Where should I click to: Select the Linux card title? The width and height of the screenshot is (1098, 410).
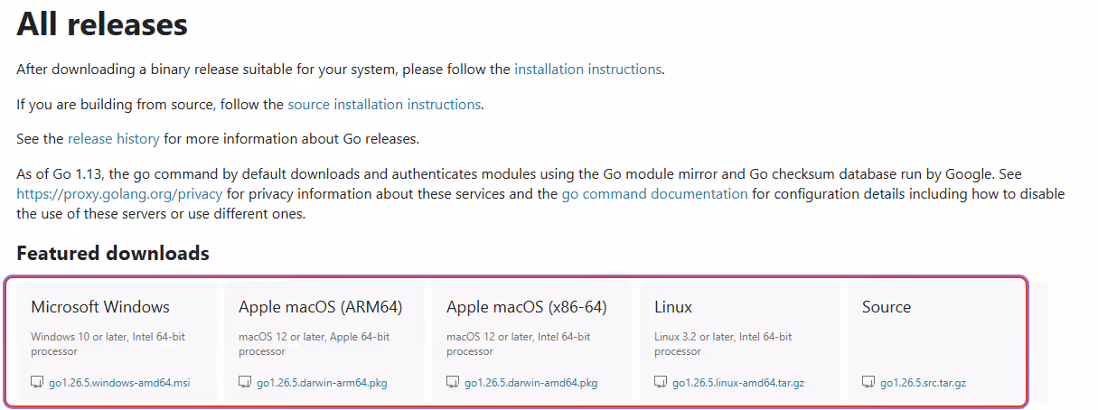click(673, 307)
